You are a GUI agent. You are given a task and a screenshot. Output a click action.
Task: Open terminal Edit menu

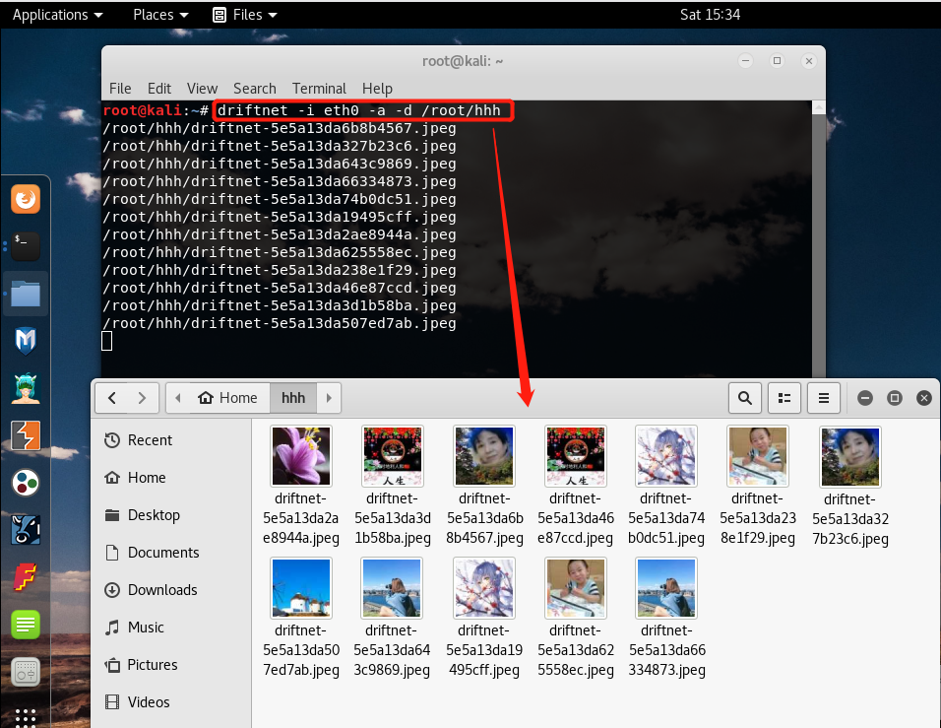(159, 89)
